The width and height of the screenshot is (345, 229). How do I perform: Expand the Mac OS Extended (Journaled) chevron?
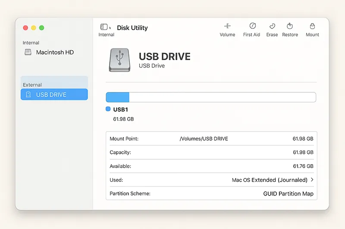click(312, 180)
